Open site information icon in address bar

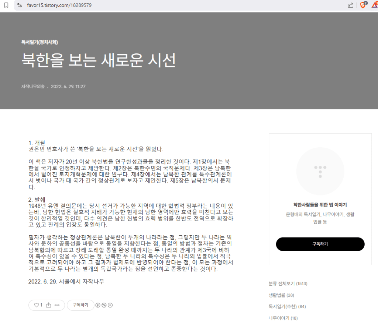[20, 5]
